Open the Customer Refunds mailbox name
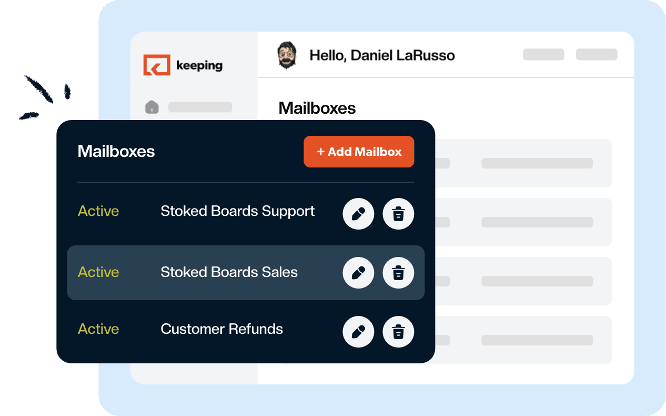Viewport: 666px width, 416px height. click(x=221, y=329)
